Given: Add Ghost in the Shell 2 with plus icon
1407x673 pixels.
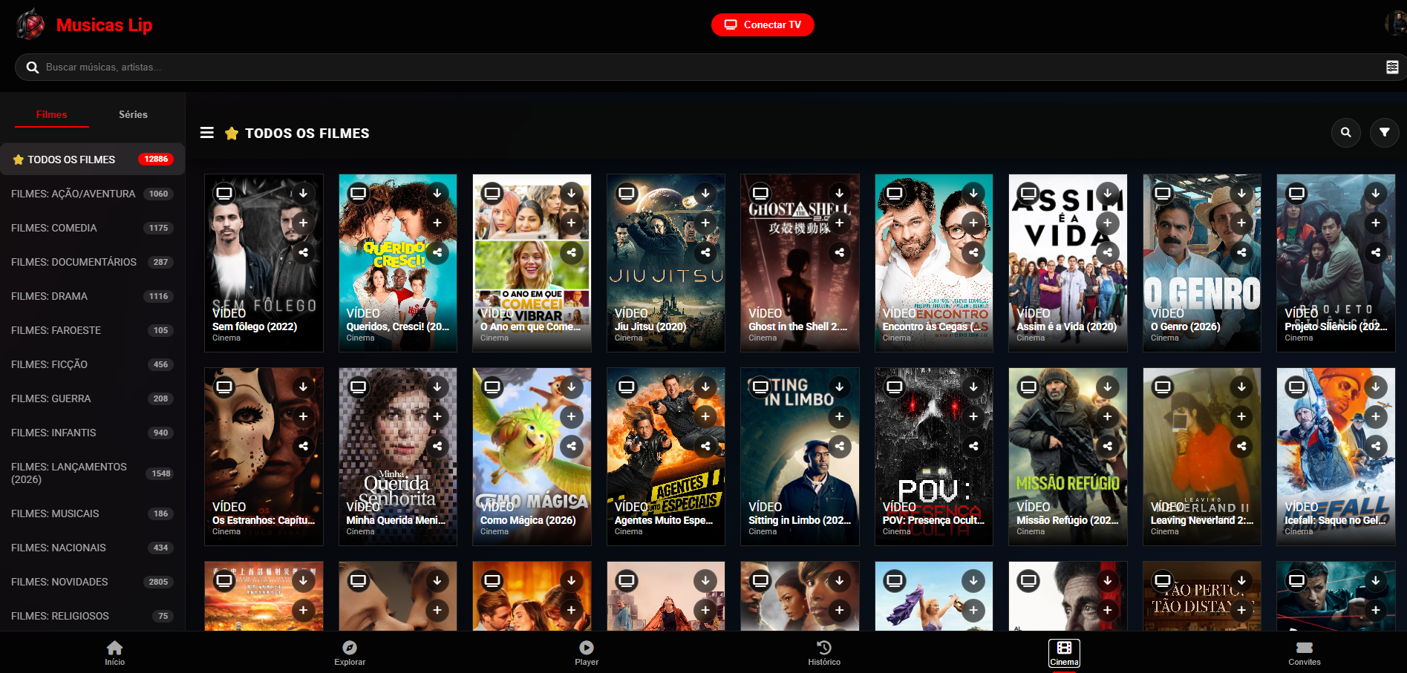Looking at the screenshot, I should (x=839, y=223).
